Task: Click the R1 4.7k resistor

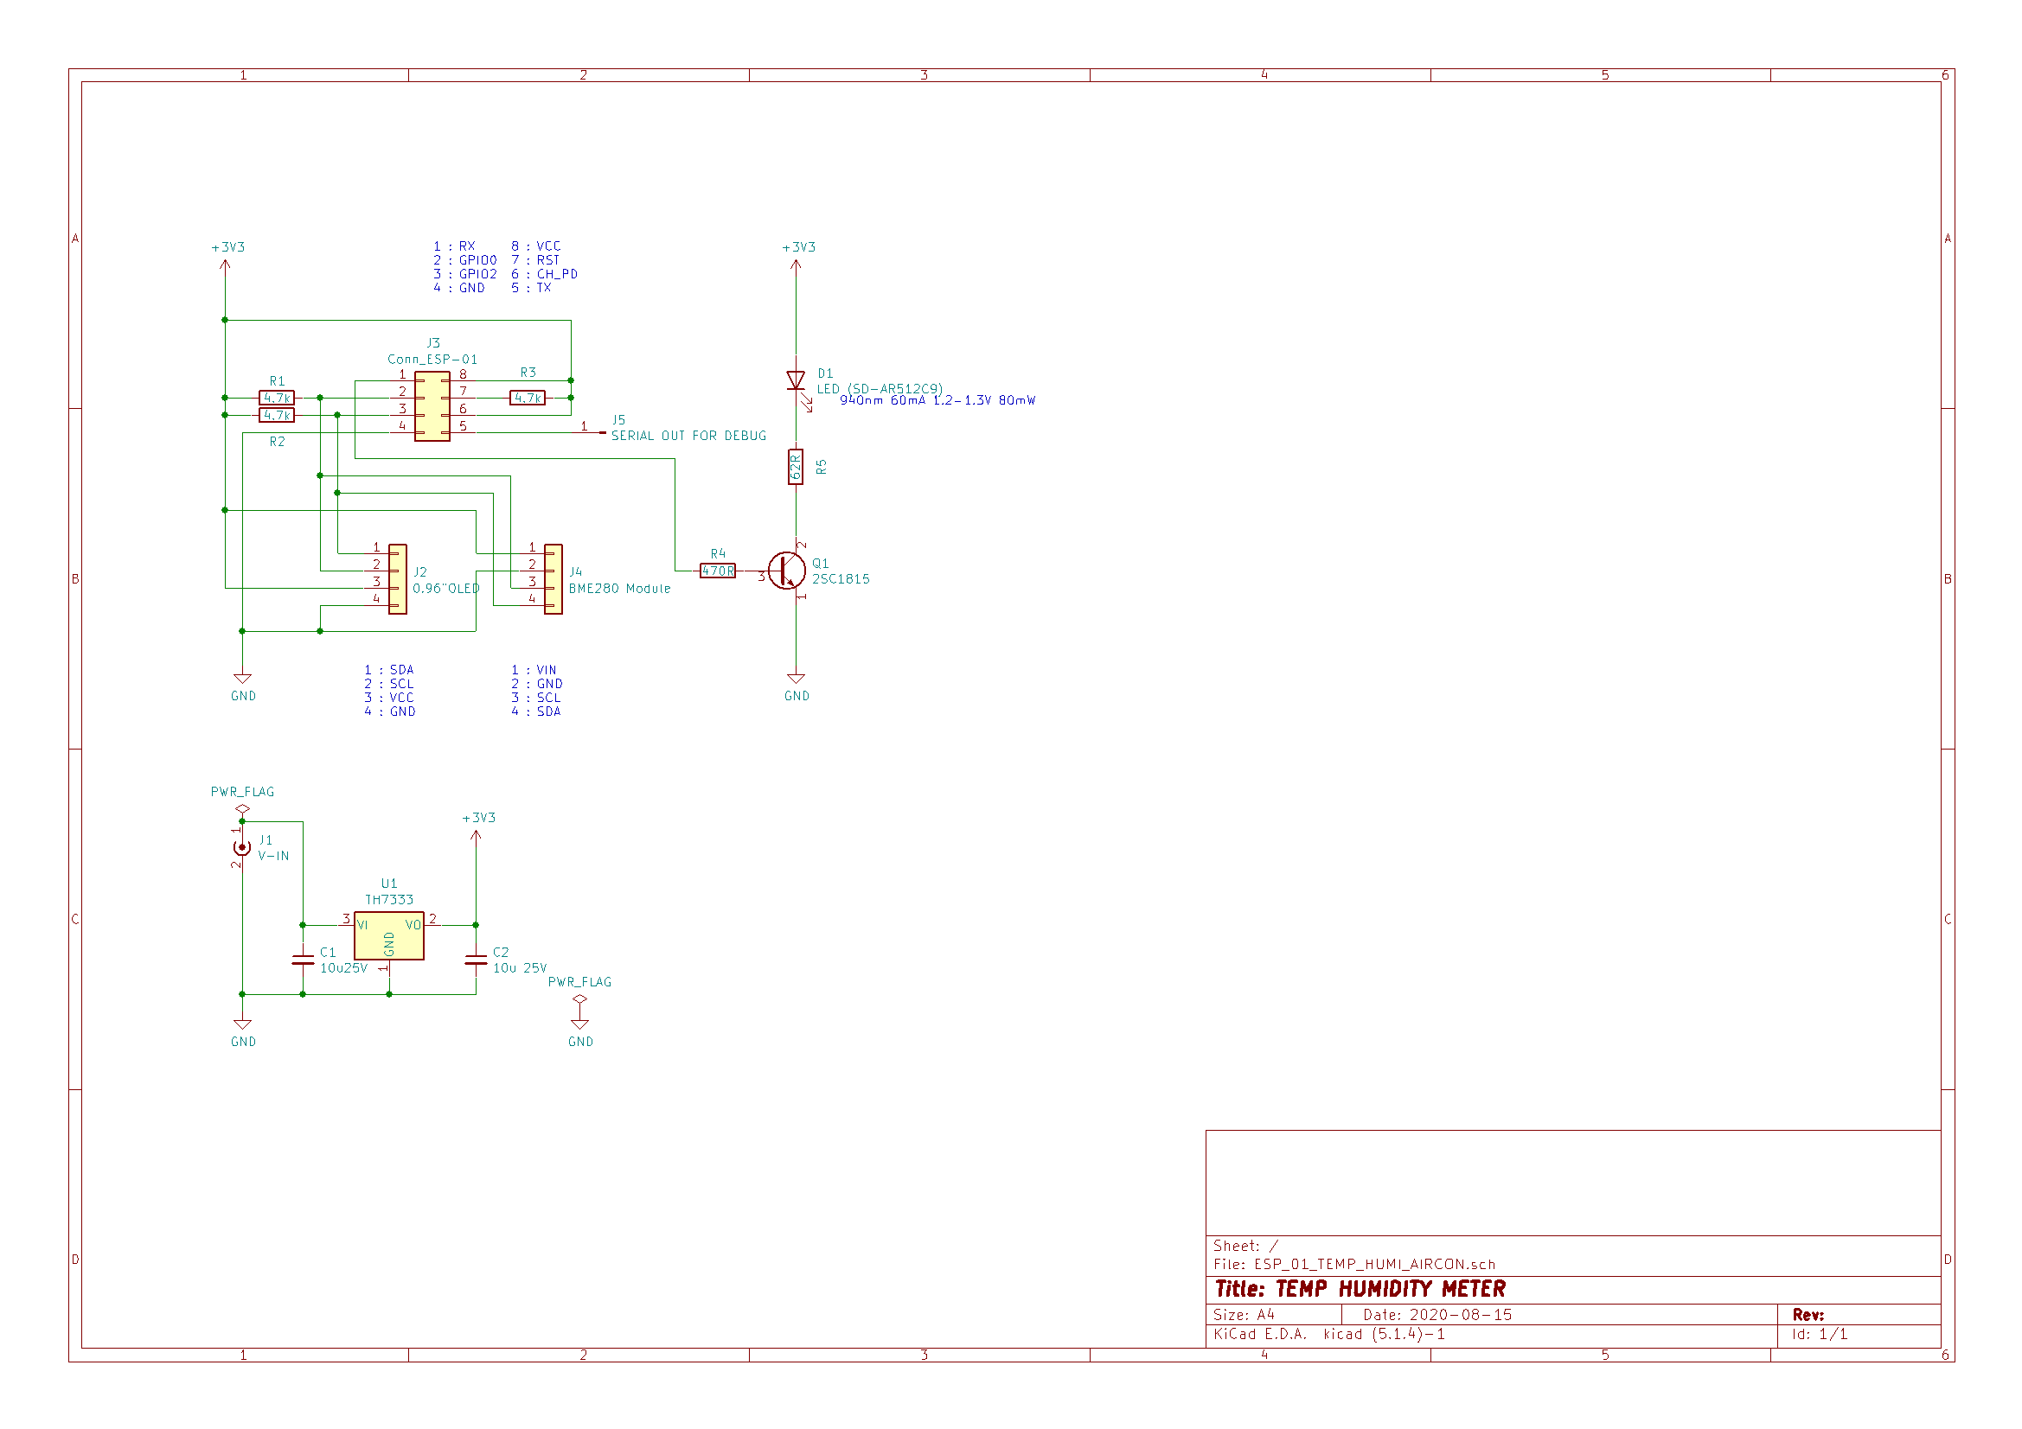Action: [277, 398]
